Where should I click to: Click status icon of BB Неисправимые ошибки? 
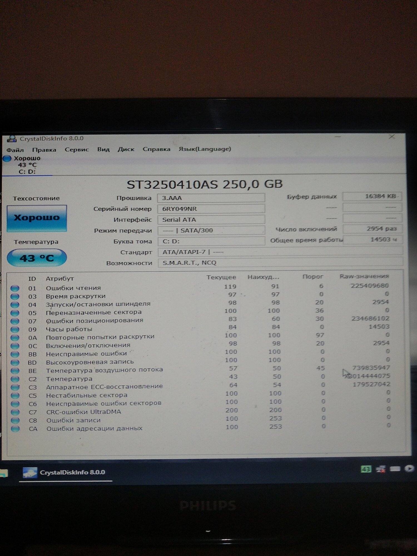pyautogui.click(x=15, y=354)
